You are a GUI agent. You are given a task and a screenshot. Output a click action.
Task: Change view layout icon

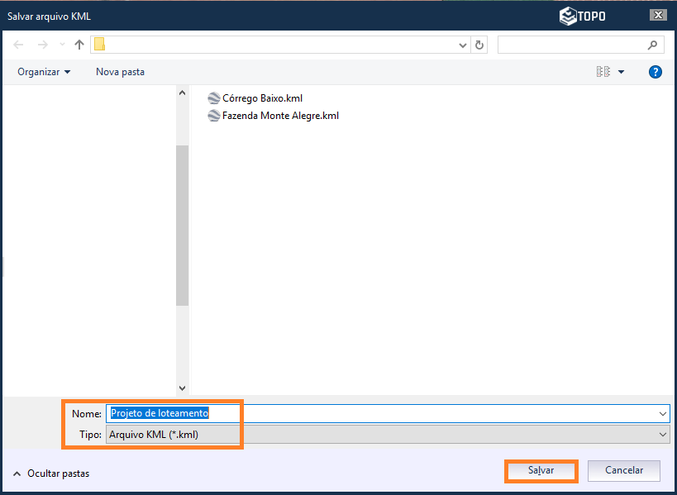(x=603, y=72)
